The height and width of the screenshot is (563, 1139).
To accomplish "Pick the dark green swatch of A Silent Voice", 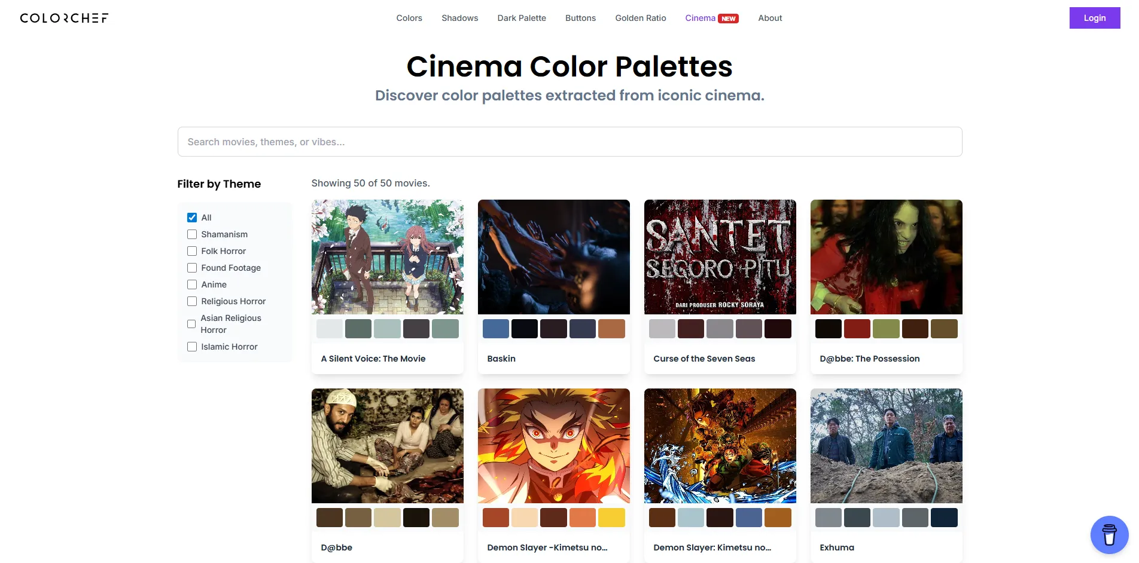I will (x=358, y=329).
